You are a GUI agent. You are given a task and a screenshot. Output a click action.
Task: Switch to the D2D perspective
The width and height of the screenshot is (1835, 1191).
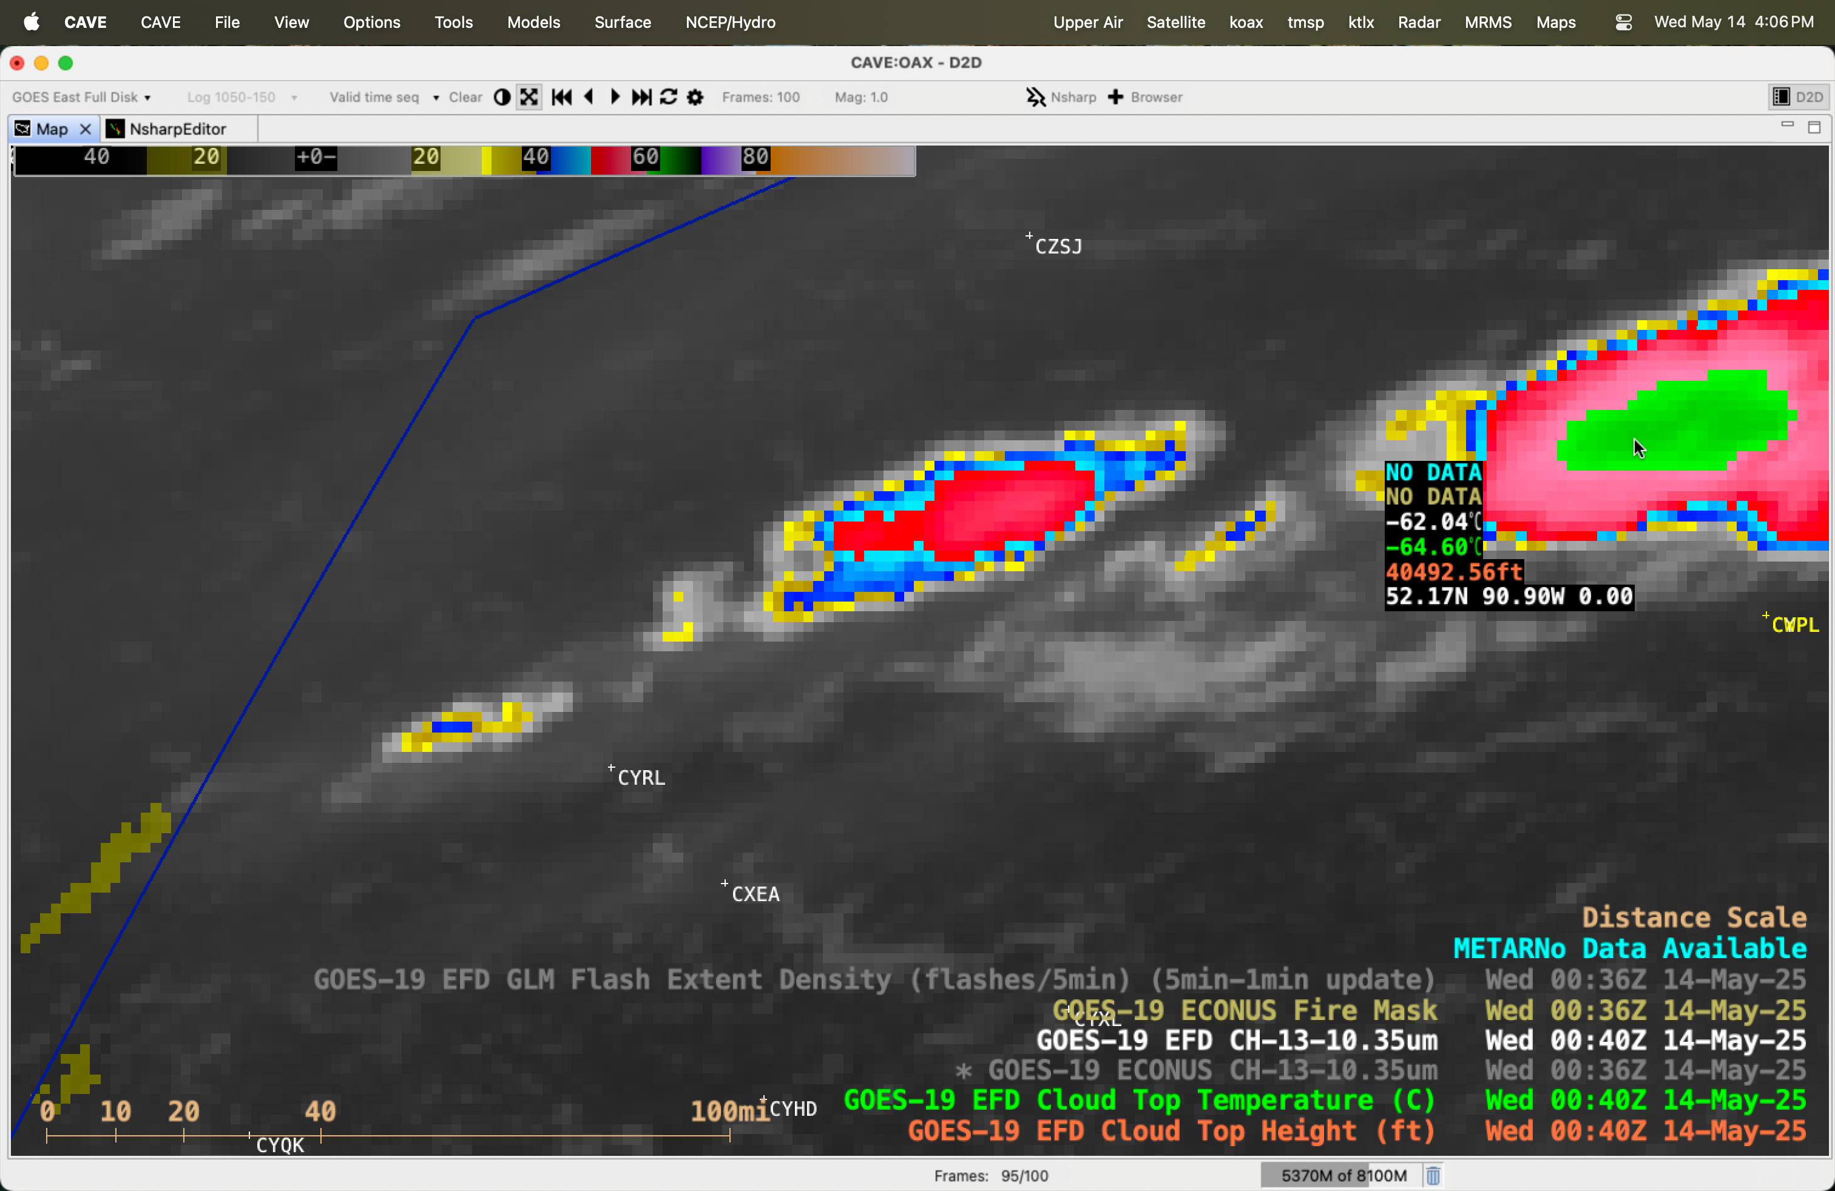(x=1798, y=97)
